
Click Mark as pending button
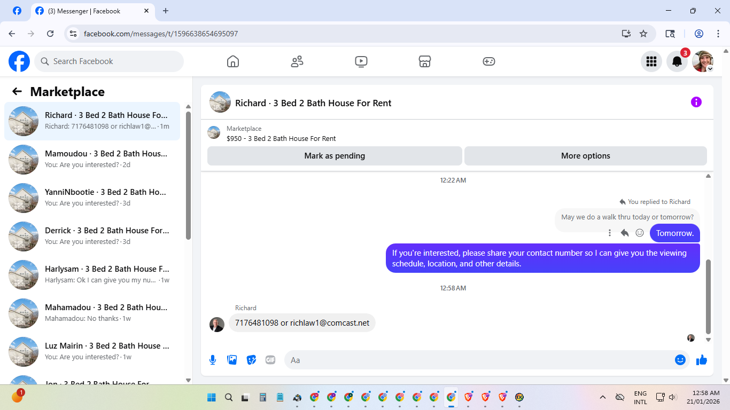[335, 156]
